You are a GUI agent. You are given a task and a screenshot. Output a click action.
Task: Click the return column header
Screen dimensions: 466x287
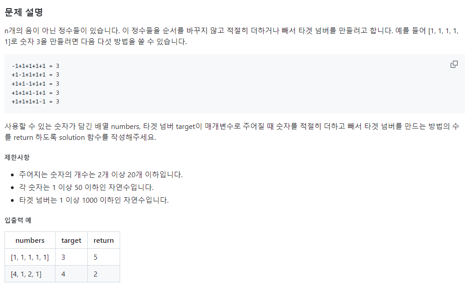pyautogui.click(x=104, y=241)
